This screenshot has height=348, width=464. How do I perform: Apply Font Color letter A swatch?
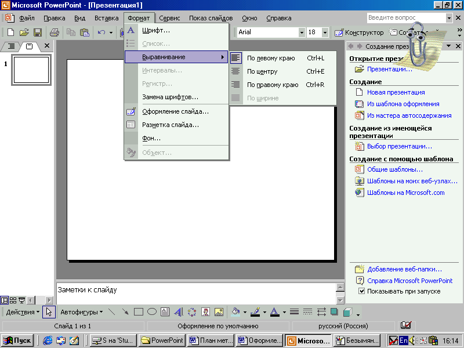(x=274, y=312)
